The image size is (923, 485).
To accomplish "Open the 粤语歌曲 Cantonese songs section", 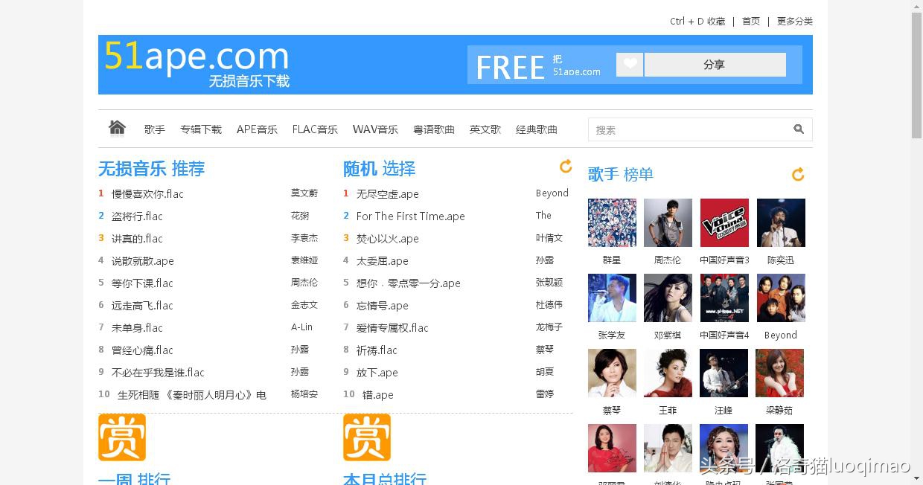I will (x=434, y=129).
